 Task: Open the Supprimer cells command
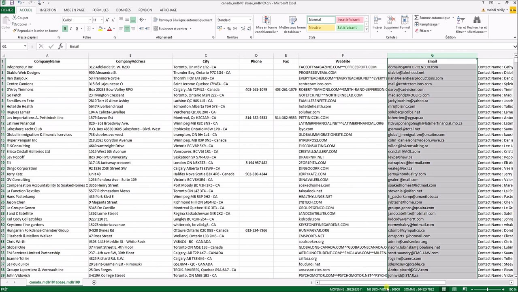[x=391, y=23]
